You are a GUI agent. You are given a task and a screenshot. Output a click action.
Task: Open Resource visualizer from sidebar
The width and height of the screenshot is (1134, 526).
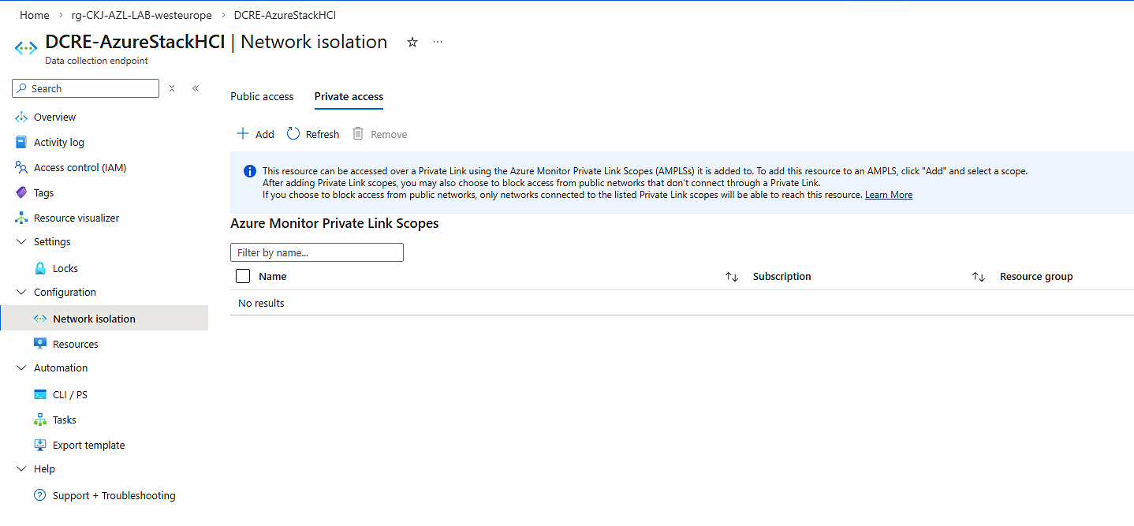click(x=76, y=218)
